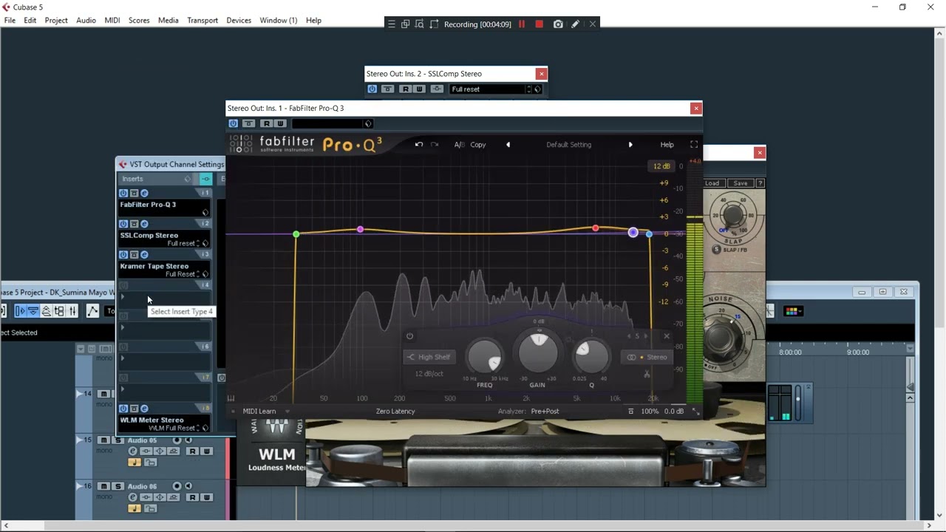Open Zero Latency processing mode menu

click(x=395, y=412)
